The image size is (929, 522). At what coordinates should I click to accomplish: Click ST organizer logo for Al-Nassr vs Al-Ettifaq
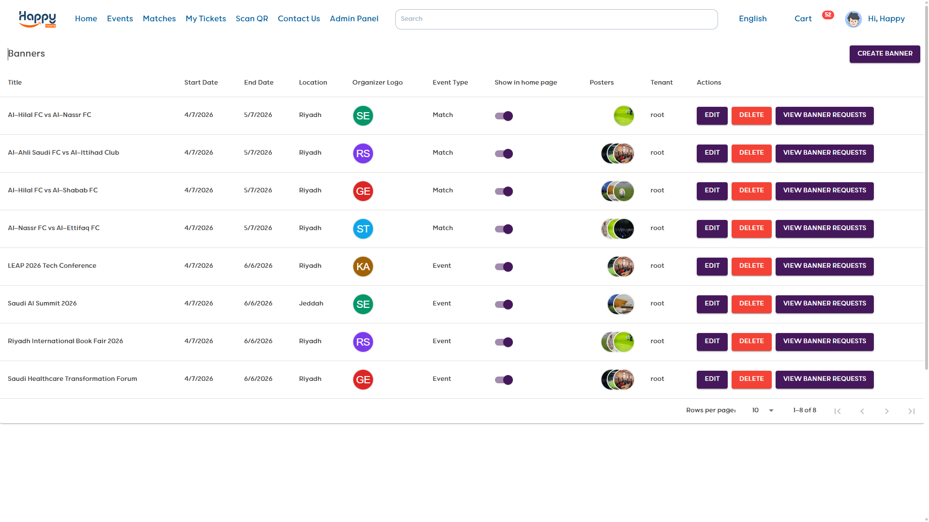pos(363,229)
